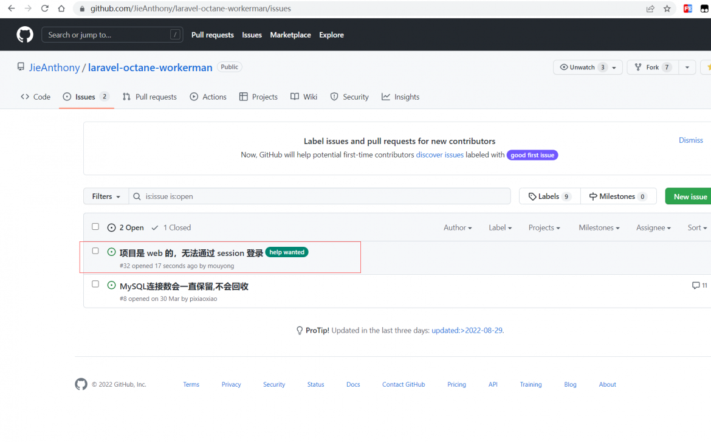
Task: Open Marketplace in top navigation
Action: 290,35
